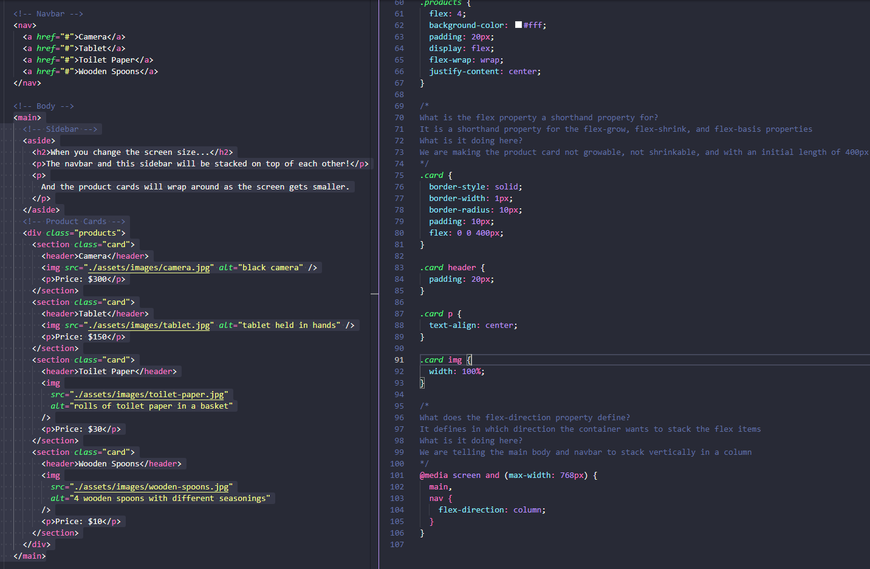Click the 'Sidebar' comment line
The width and height of the screenshot is (870, 569).
[60, 129]
